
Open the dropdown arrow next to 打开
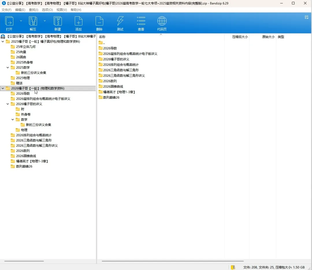[x=21, y=21]
